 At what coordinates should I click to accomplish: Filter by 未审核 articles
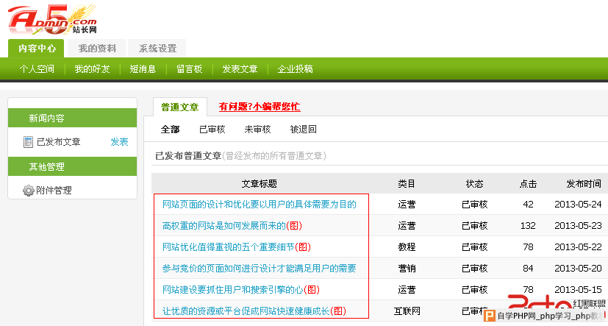pyautogui.click(x=257, y=130)
